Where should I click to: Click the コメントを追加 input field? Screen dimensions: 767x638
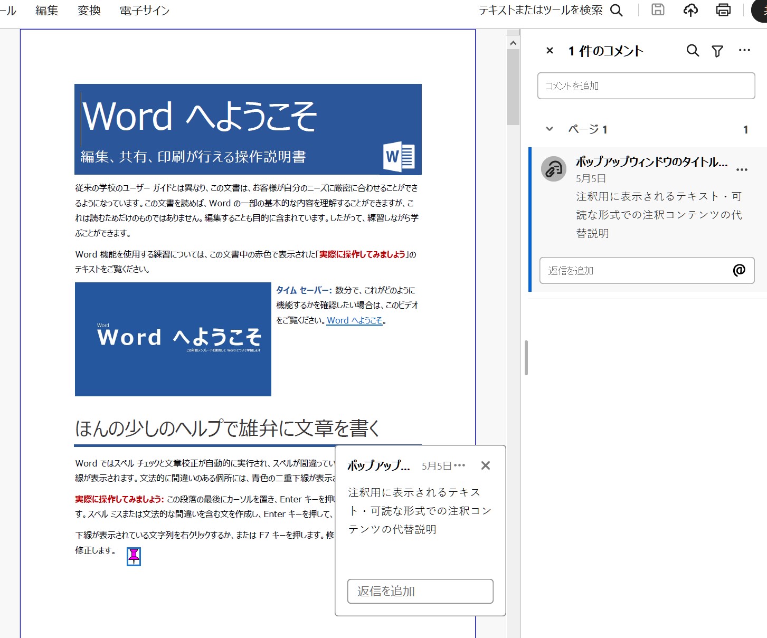tap(646, 85)
